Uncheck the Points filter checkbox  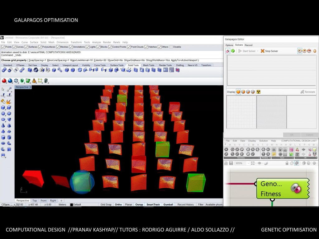[x=3, y=47]
